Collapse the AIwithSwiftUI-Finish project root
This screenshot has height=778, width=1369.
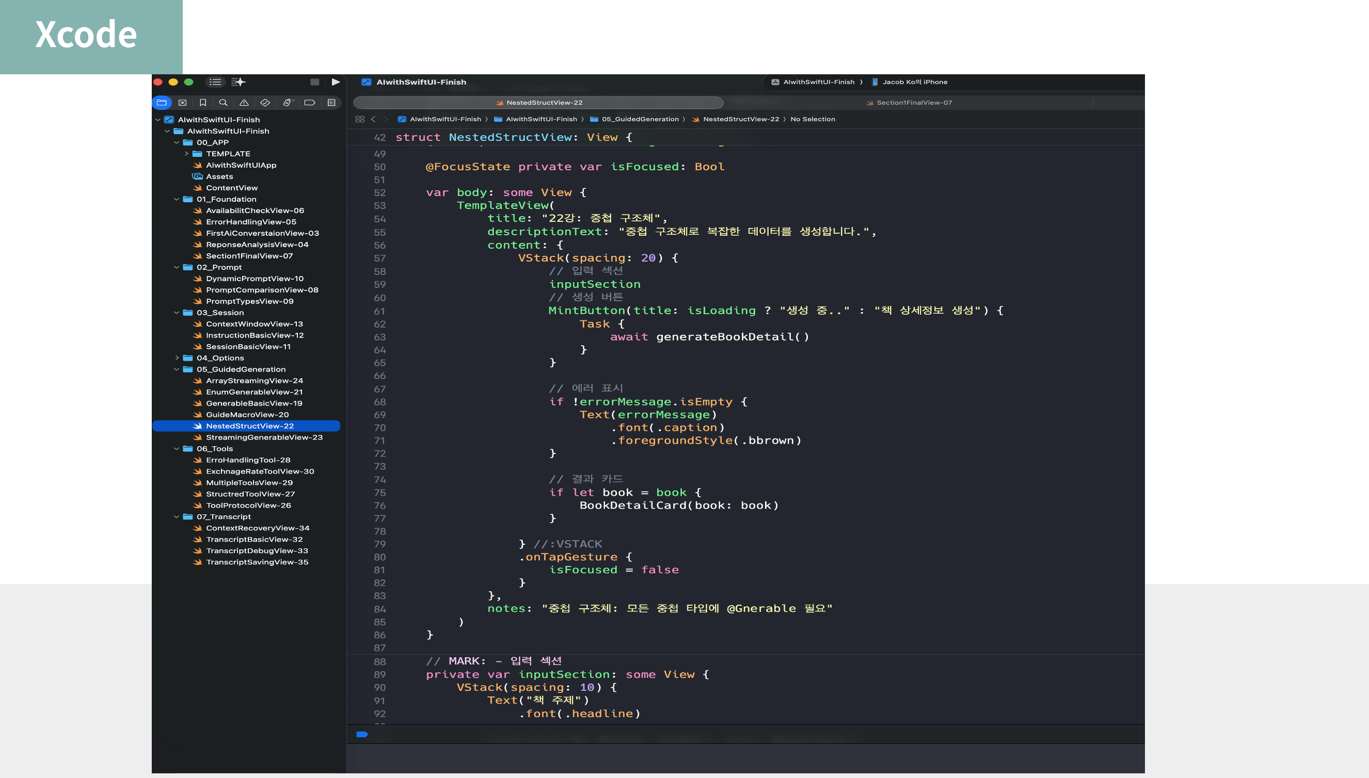pos(157,120)
